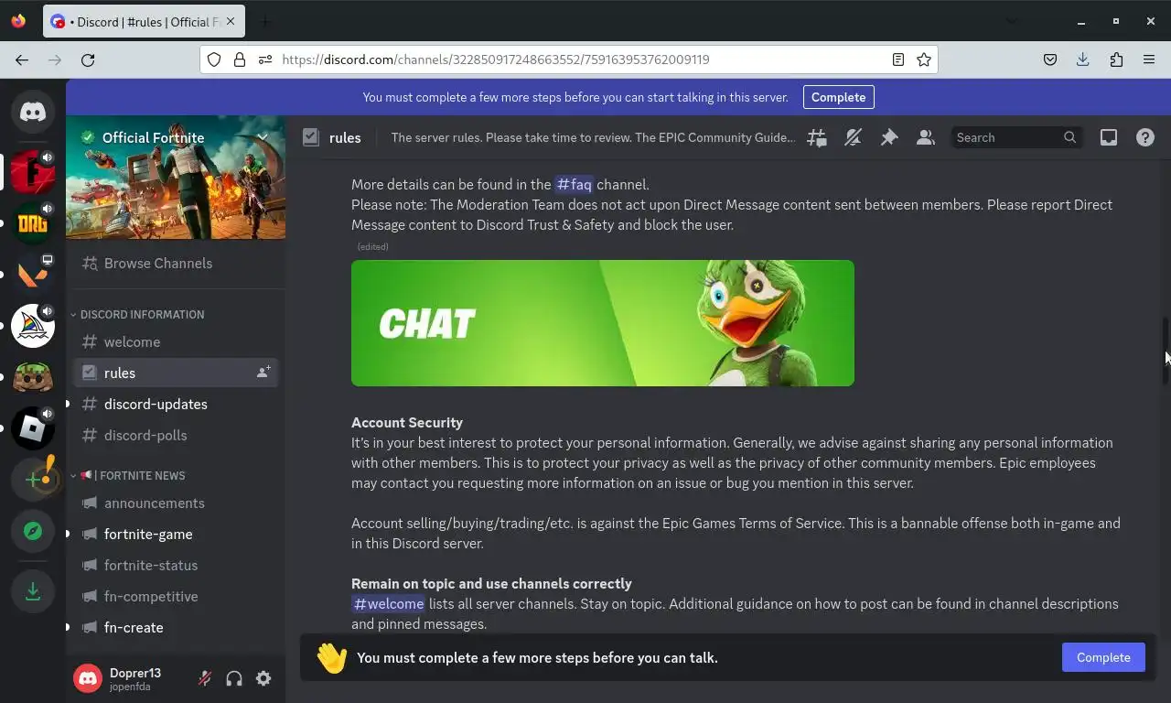Screen dimensions: 1171x703
Task: Explore discoverable servers compass icon
Action: point(33,531)
